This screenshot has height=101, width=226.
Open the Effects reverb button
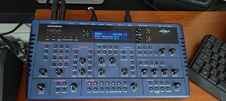point(162,83)
